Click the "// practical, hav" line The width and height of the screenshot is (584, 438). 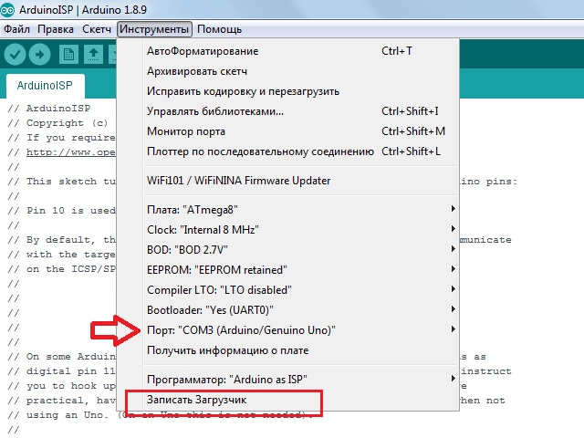click(61, 401)
